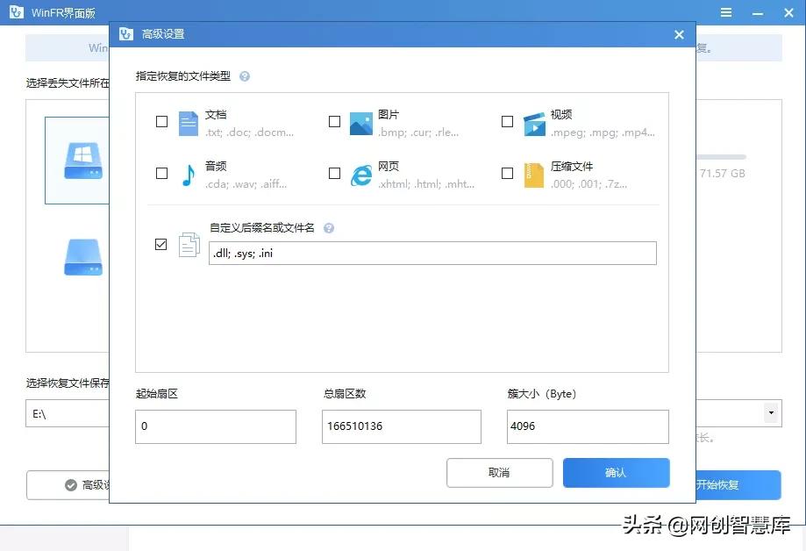Check the 文档 file type checkbox
This screenshot has height=551, width=806.
(161, 122)
